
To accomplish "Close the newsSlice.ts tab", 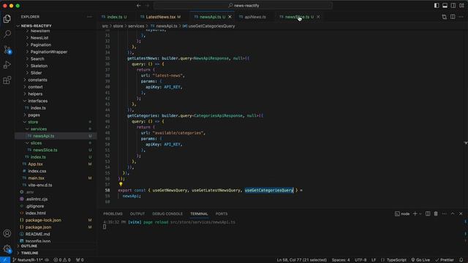I will pyautogui.click(x=318, y=17).
